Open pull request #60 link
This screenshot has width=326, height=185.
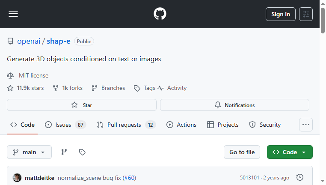coord(129,178)
